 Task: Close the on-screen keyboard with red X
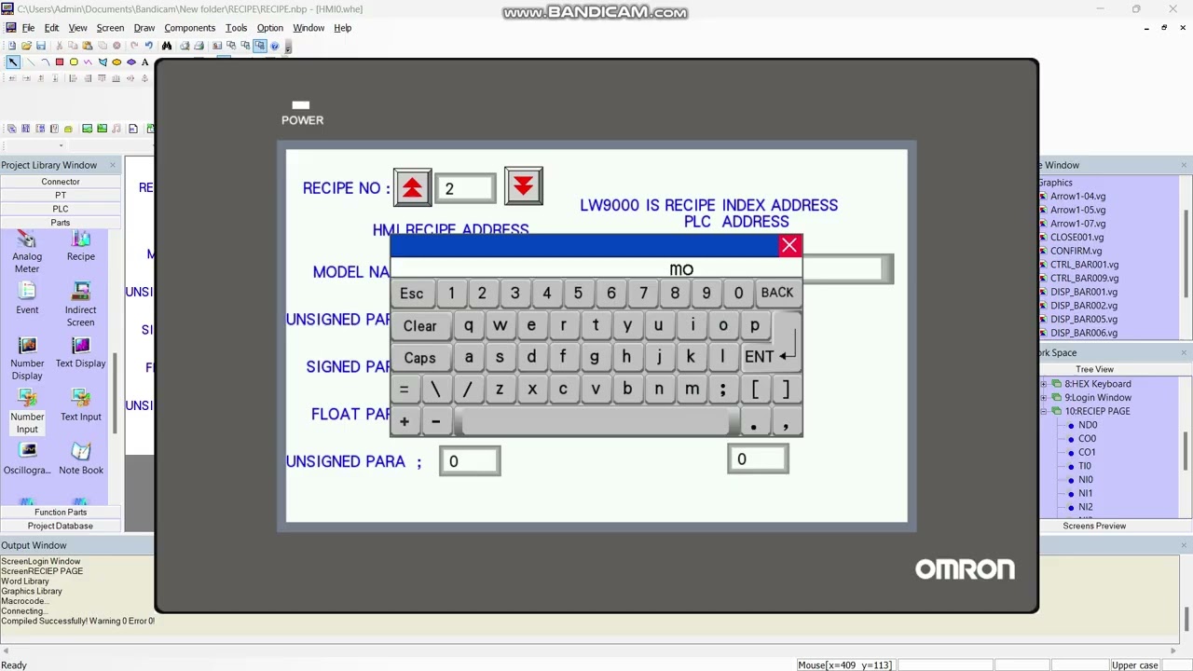click(789, 246)
